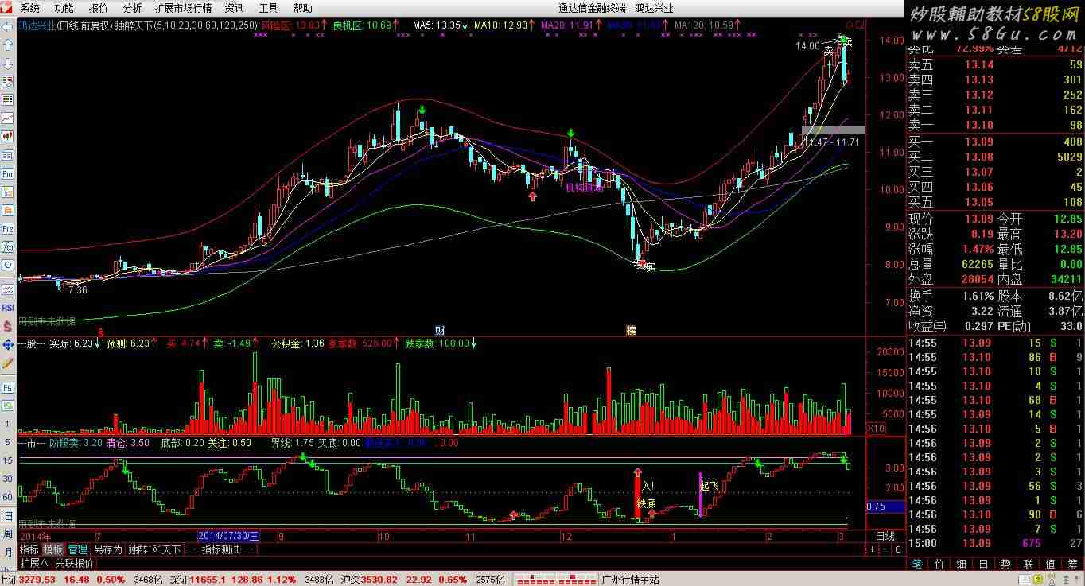
Task: Open the 系统 menu
Action: point(30,8)
